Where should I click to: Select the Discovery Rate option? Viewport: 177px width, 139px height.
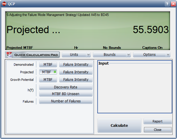tap(66, 87)
